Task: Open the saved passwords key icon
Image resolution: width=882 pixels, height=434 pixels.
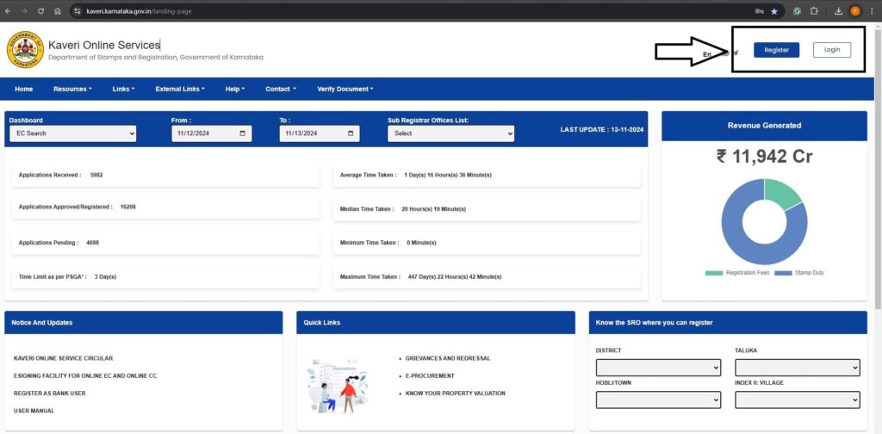Action: pos(759,11)
